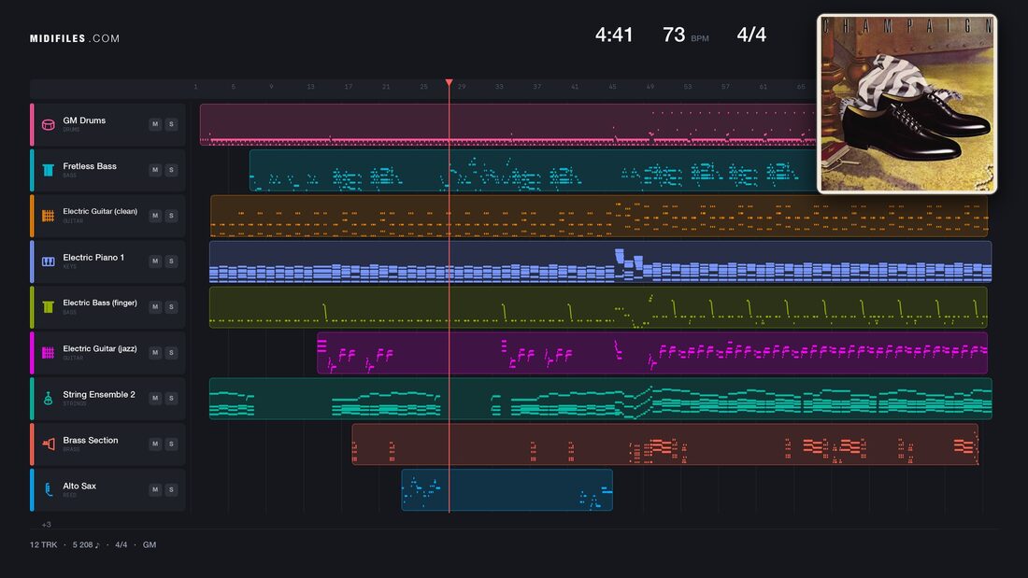1028x578 pixels.
Task: Click the 12 TRK status entry
Action: [x=43, y=544]
